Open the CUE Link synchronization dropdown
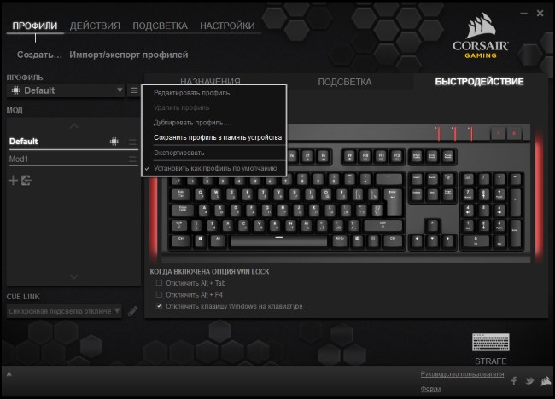 tap(64, 311)
